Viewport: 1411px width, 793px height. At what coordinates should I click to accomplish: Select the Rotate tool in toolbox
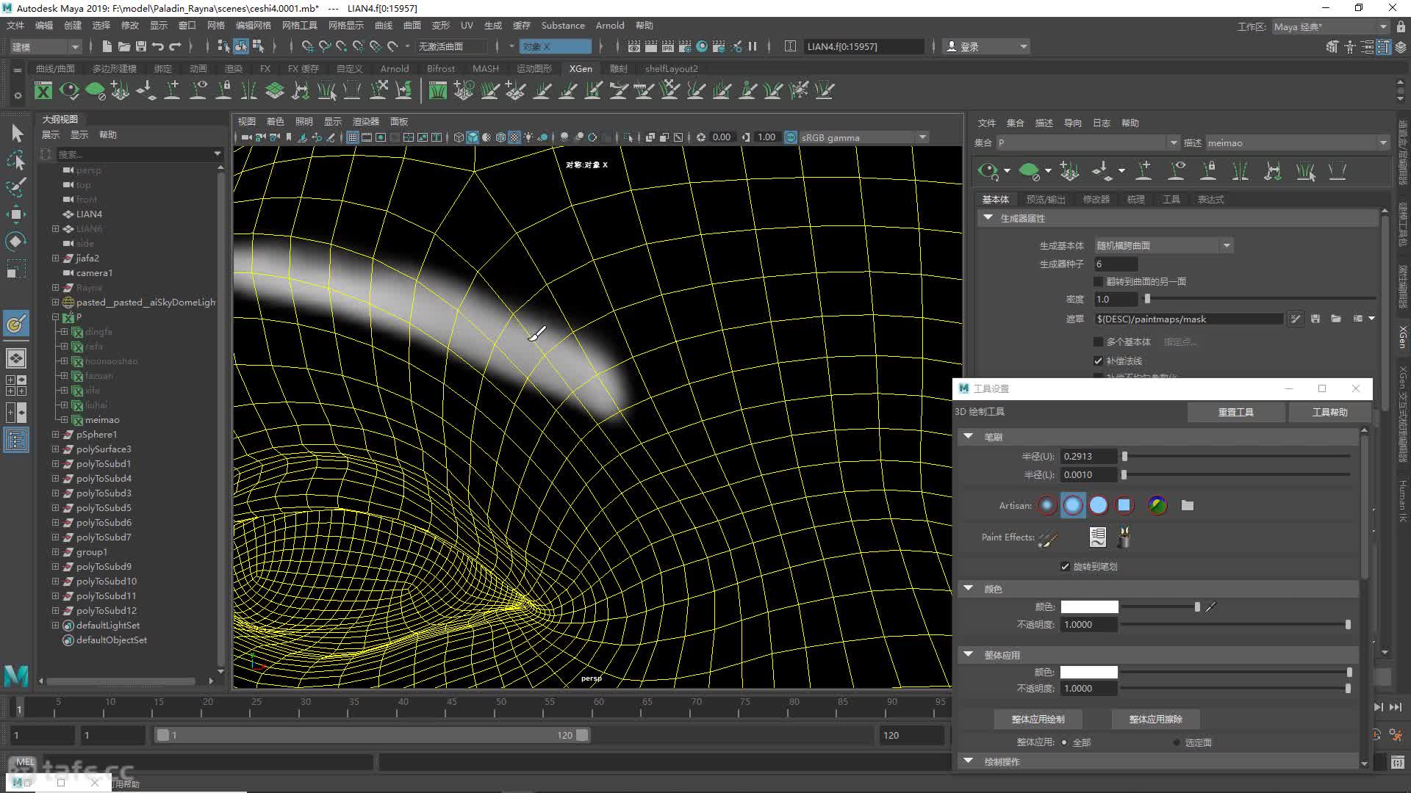pos(16,242)
